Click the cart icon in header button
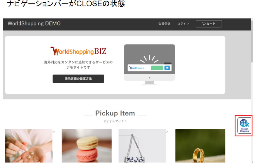The height and width of the screenshot is (168, 259). coord(204,24)
